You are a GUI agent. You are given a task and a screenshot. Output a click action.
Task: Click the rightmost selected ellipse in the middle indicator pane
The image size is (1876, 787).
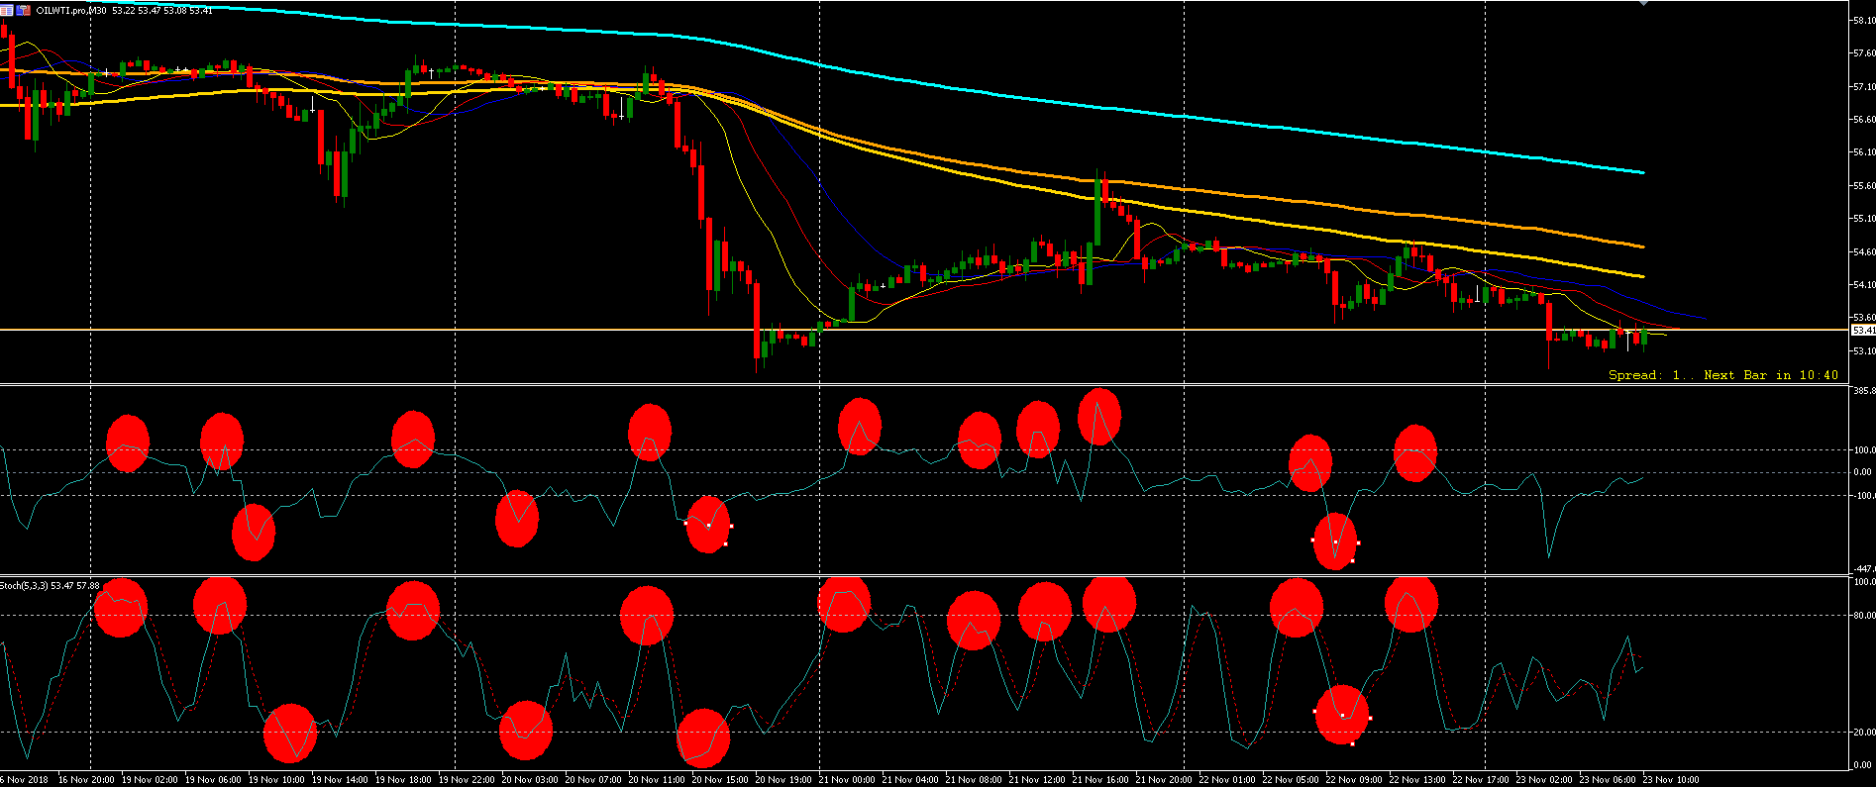pyautogui.click(x=1335, y=541)
